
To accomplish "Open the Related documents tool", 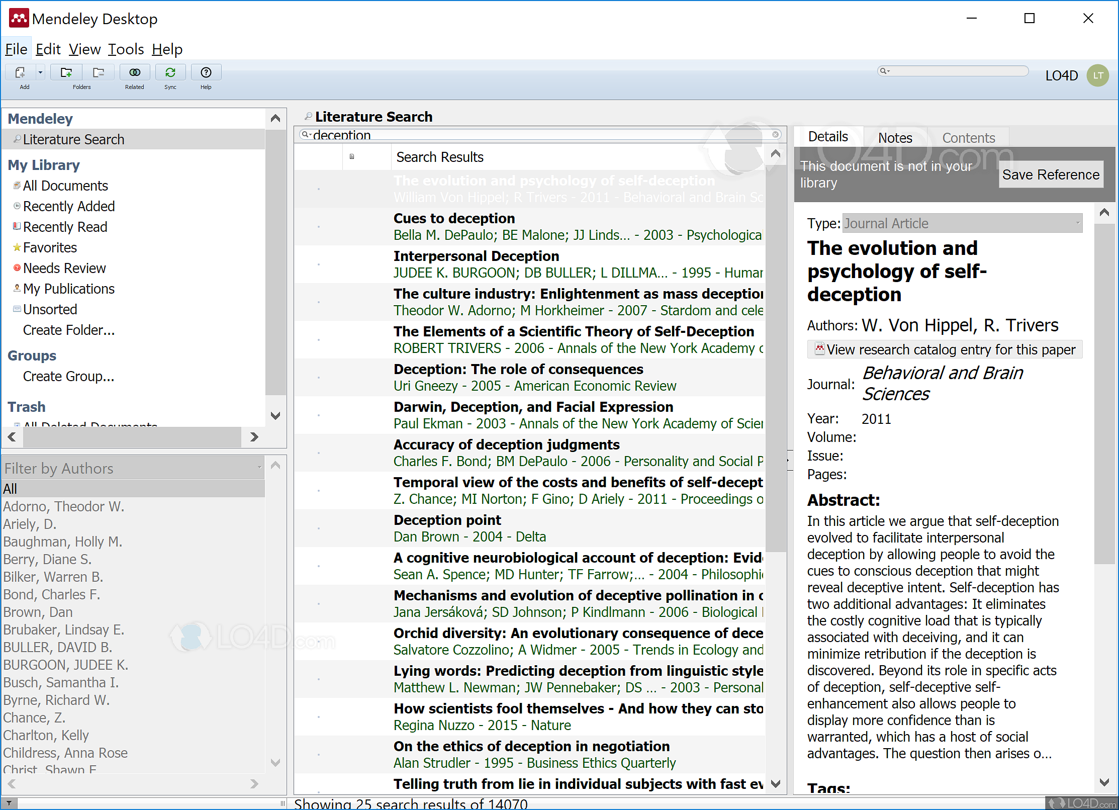I will tap(135, 73).
